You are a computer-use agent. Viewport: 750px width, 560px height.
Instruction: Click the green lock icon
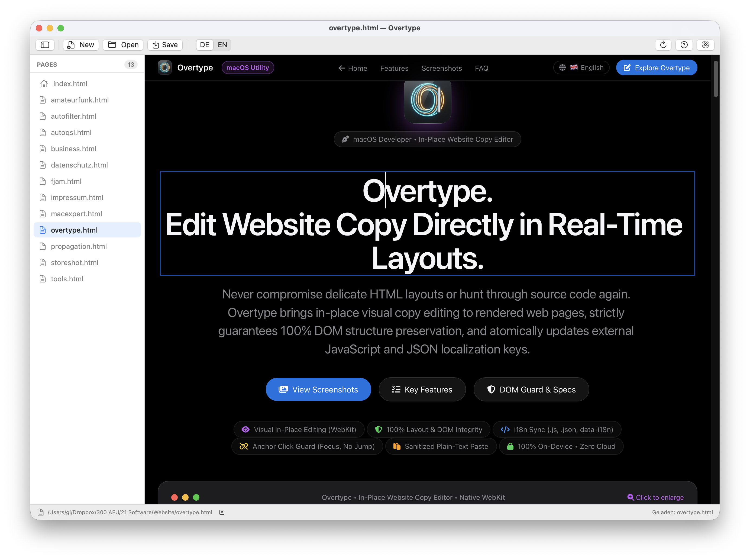point(510,446)
